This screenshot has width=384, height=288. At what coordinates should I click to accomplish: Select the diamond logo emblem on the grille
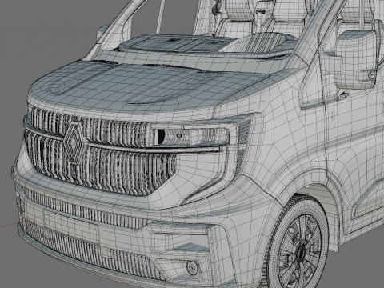(x=74, y=143)
